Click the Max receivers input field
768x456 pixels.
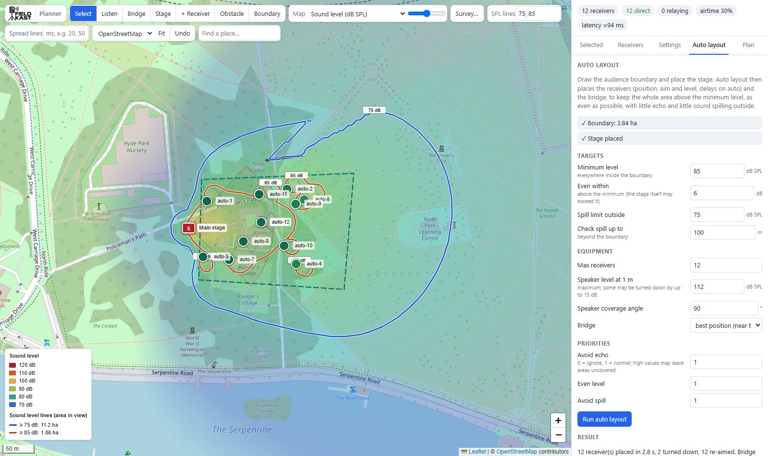[726, 265]
